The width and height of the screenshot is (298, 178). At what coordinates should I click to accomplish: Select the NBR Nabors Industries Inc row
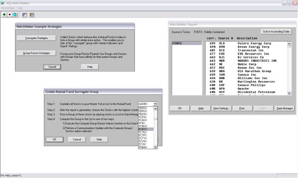[246, 61]
